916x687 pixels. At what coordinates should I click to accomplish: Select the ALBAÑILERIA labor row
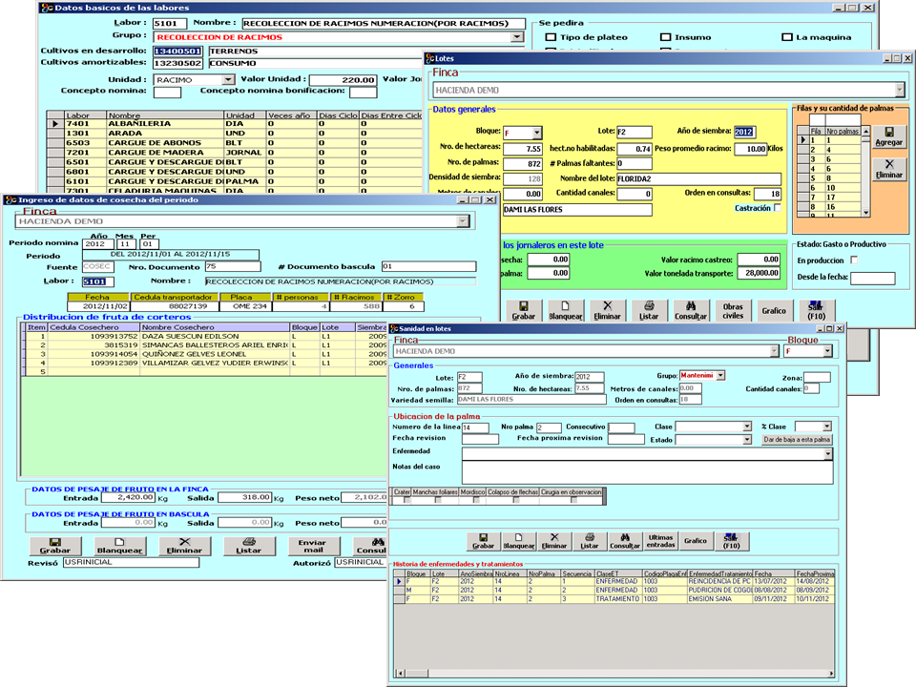point(235,124)
